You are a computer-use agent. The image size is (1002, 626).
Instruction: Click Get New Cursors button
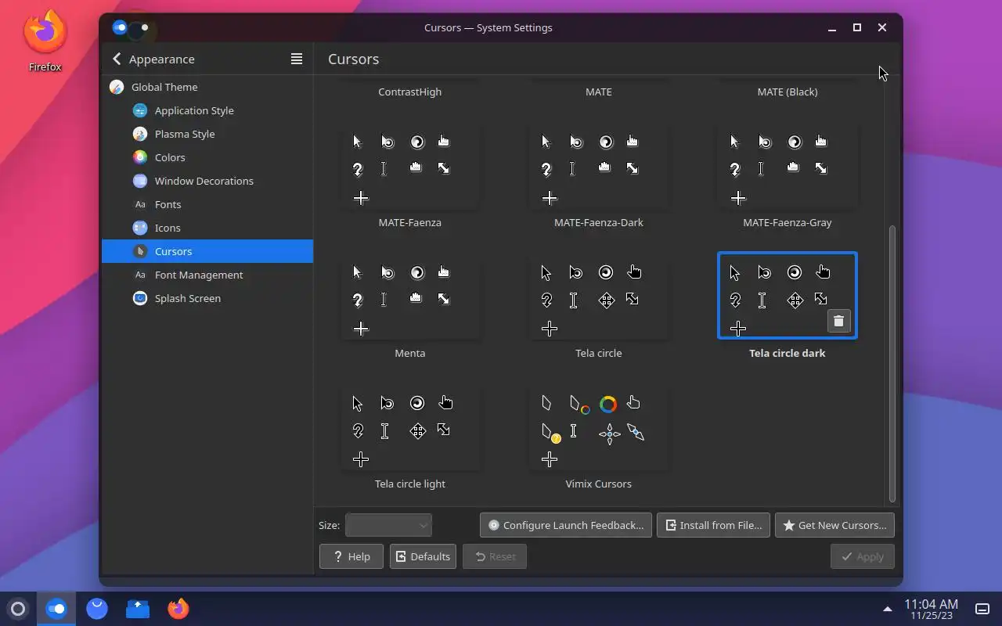[834, 525]
